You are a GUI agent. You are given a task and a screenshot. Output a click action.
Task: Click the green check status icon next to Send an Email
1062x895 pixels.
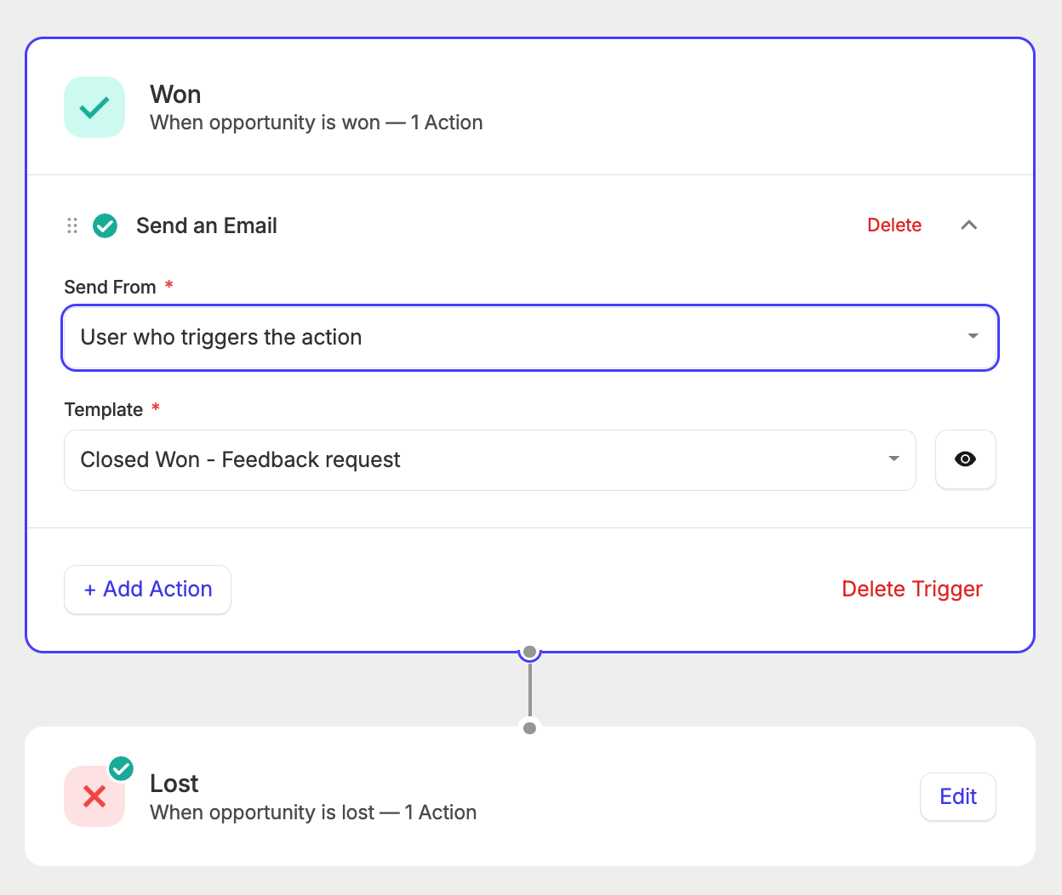105,225
